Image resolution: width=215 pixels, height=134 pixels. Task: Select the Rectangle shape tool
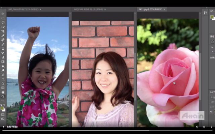[x=3, y=88]
